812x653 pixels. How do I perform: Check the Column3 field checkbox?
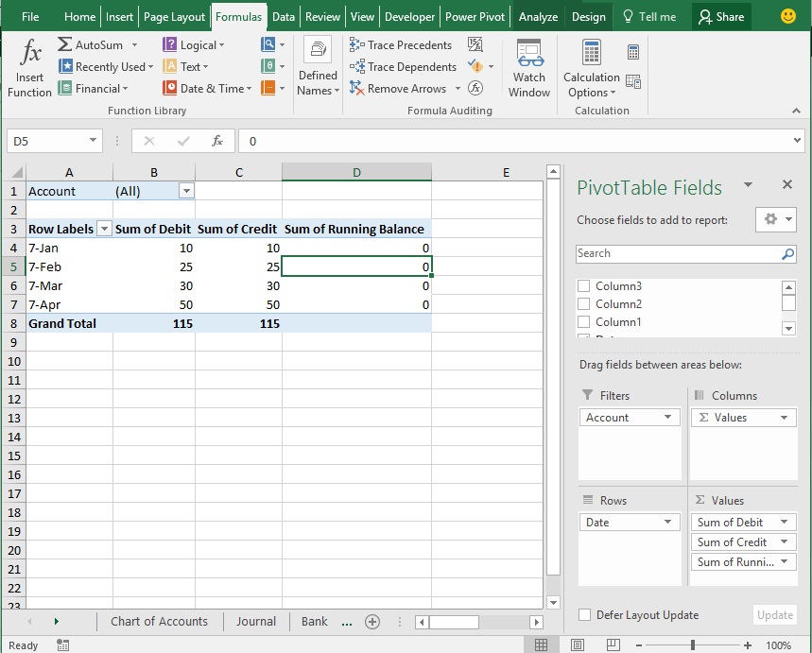(583, 285)
